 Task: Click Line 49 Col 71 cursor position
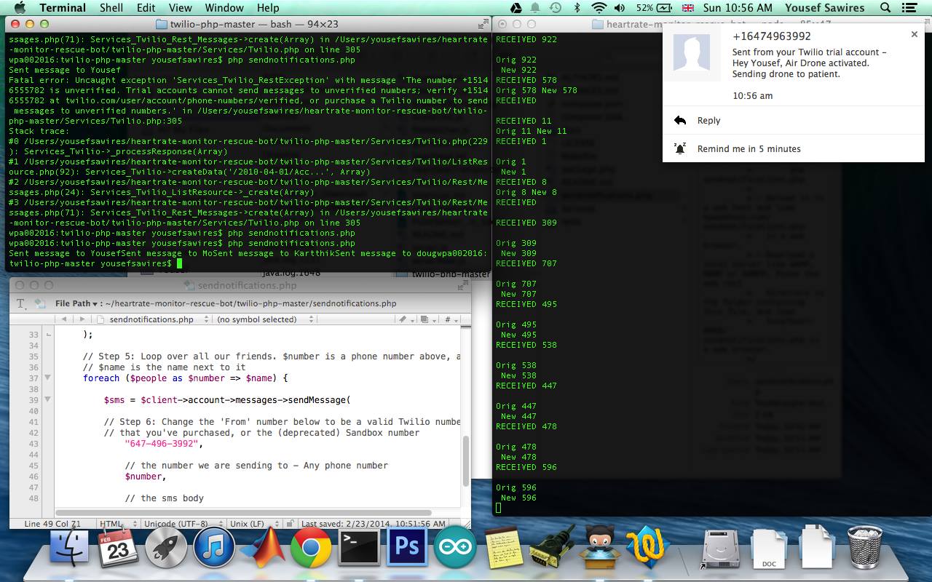pyautogui.click(x=52, y=524)
